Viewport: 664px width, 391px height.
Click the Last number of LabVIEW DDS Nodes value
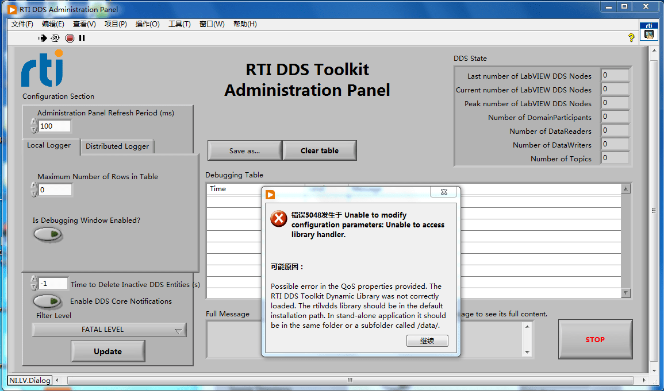coord(615,75)
